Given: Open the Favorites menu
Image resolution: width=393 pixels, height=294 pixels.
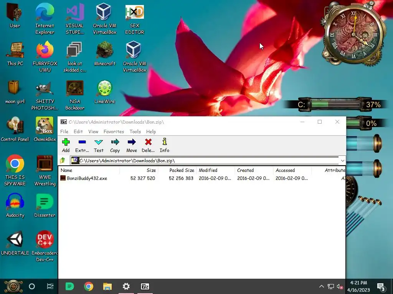Looking at the screenshot, I should click(x=114, y=132).
